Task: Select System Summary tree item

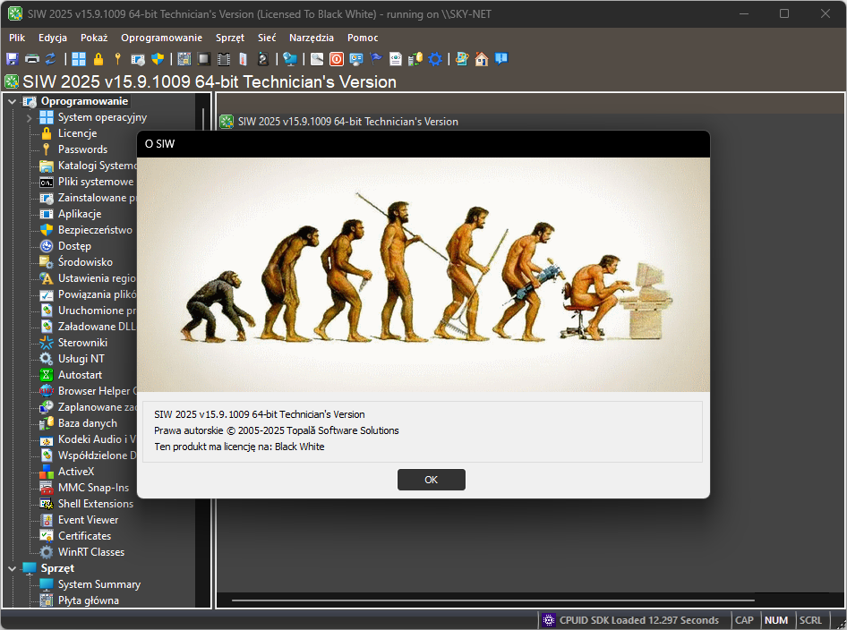Action: coord(98,584)
